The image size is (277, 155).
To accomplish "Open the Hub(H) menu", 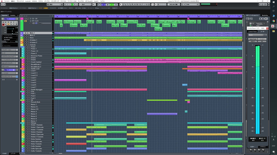I will tap(96, 1).
